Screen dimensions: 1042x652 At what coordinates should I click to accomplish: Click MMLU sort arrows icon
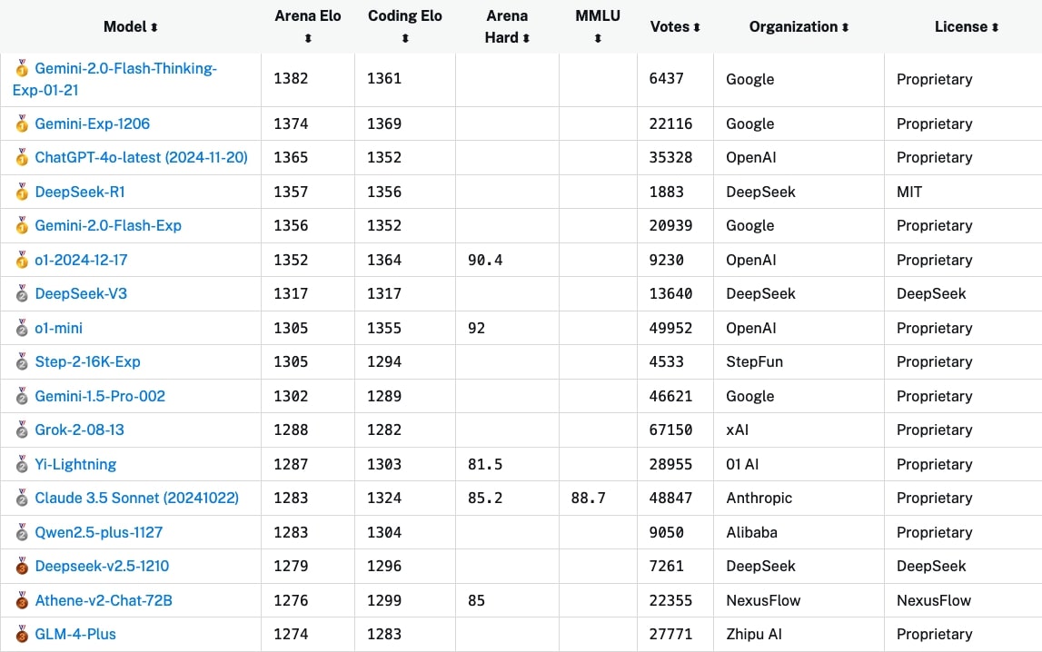598,39
